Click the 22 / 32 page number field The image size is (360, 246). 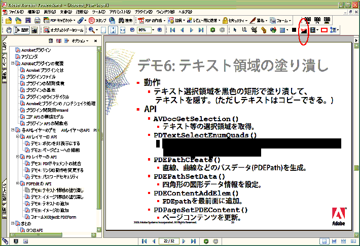pyautogui.click(x=169, y=241)
